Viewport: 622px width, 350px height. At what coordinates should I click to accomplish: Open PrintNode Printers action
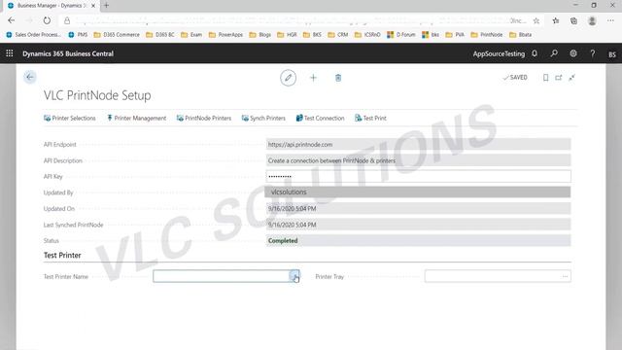204,118
